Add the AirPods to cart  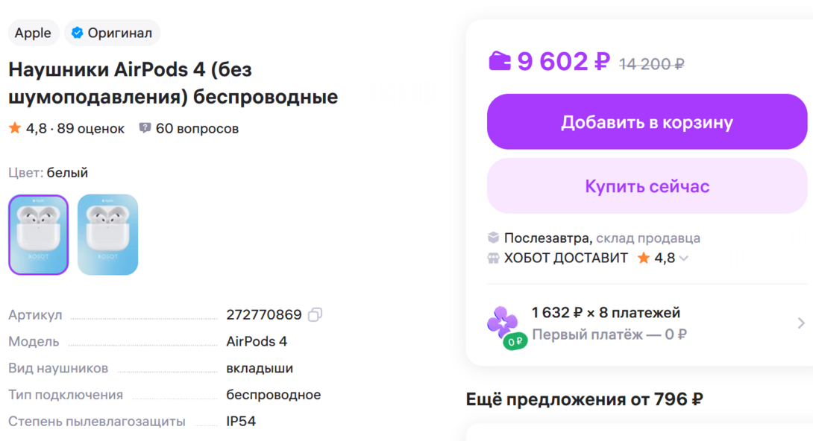[x=647, y=121]
